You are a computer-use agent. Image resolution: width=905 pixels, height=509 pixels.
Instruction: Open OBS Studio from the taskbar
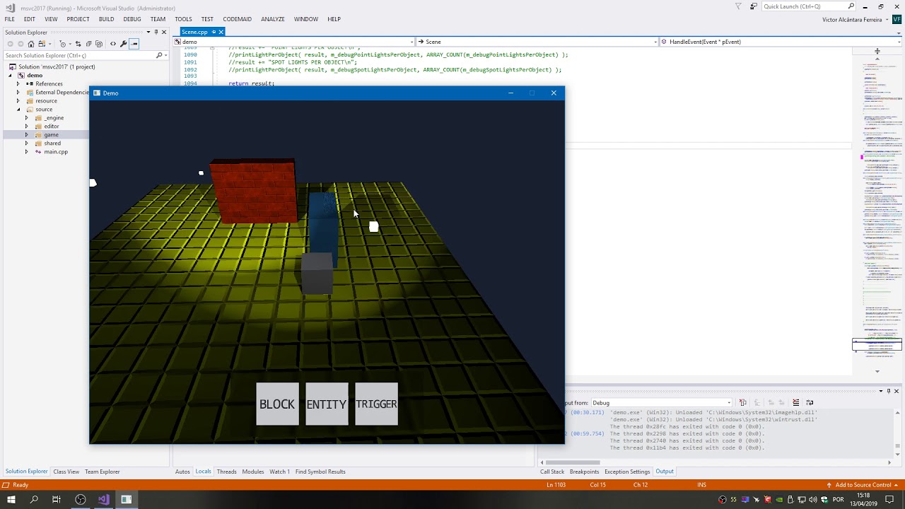click(81, 500)
